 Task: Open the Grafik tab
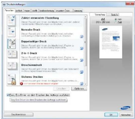click(x=35, y=11)
